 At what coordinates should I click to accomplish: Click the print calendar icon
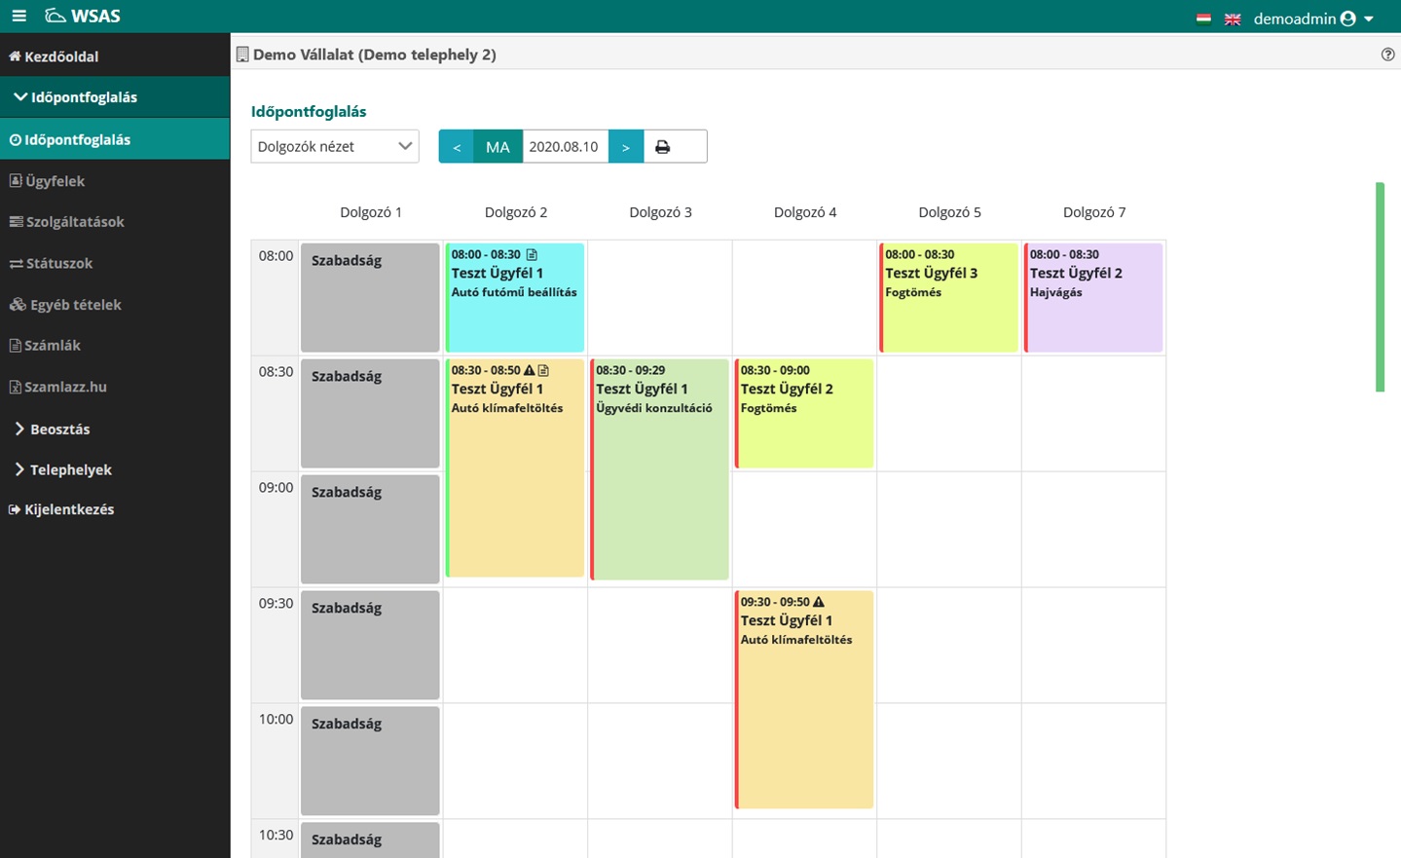(x=663, y=147)
